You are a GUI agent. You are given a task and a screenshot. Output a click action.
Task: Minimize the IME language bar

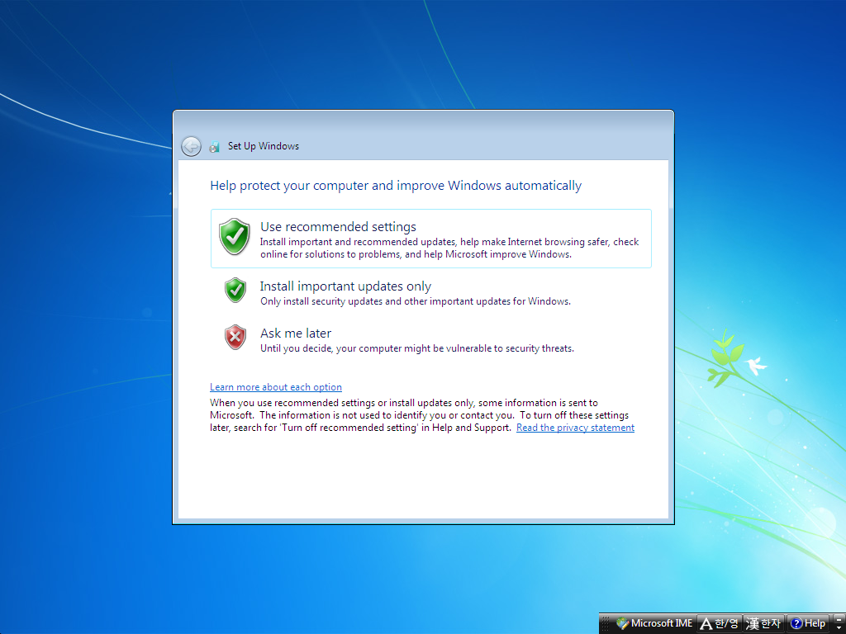(x=838, y=619)
